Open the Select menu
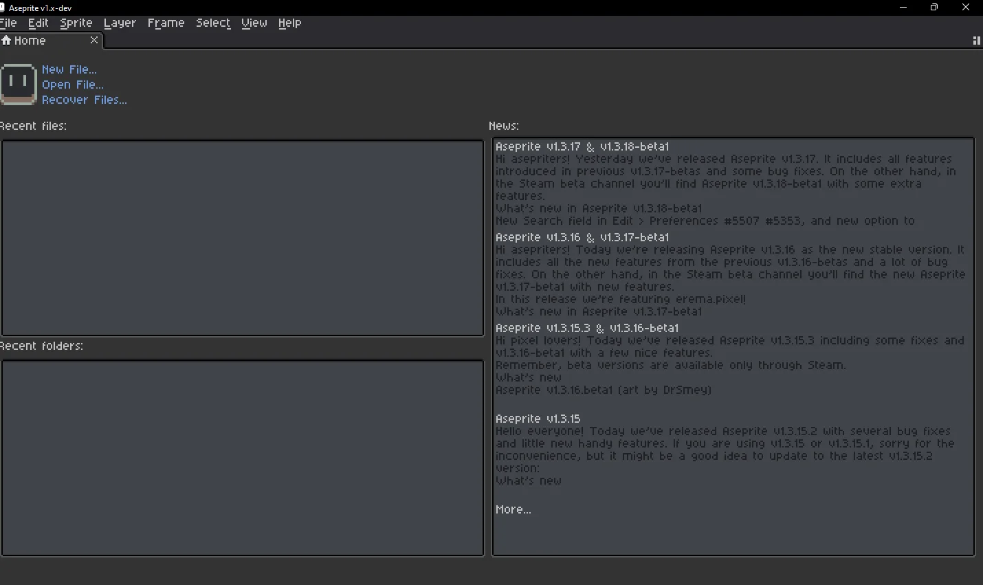 pos(213,23)
